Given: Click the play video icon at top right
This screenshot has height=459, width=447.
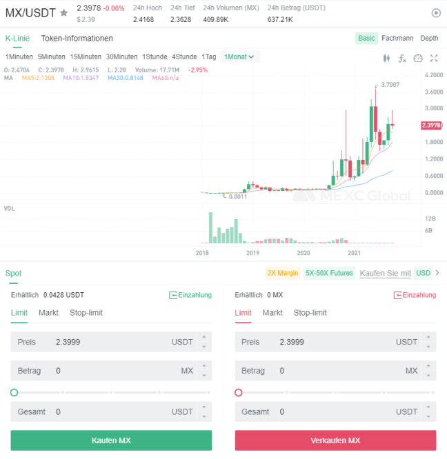Looking at the screenshot, I should (x=436, y=13).
